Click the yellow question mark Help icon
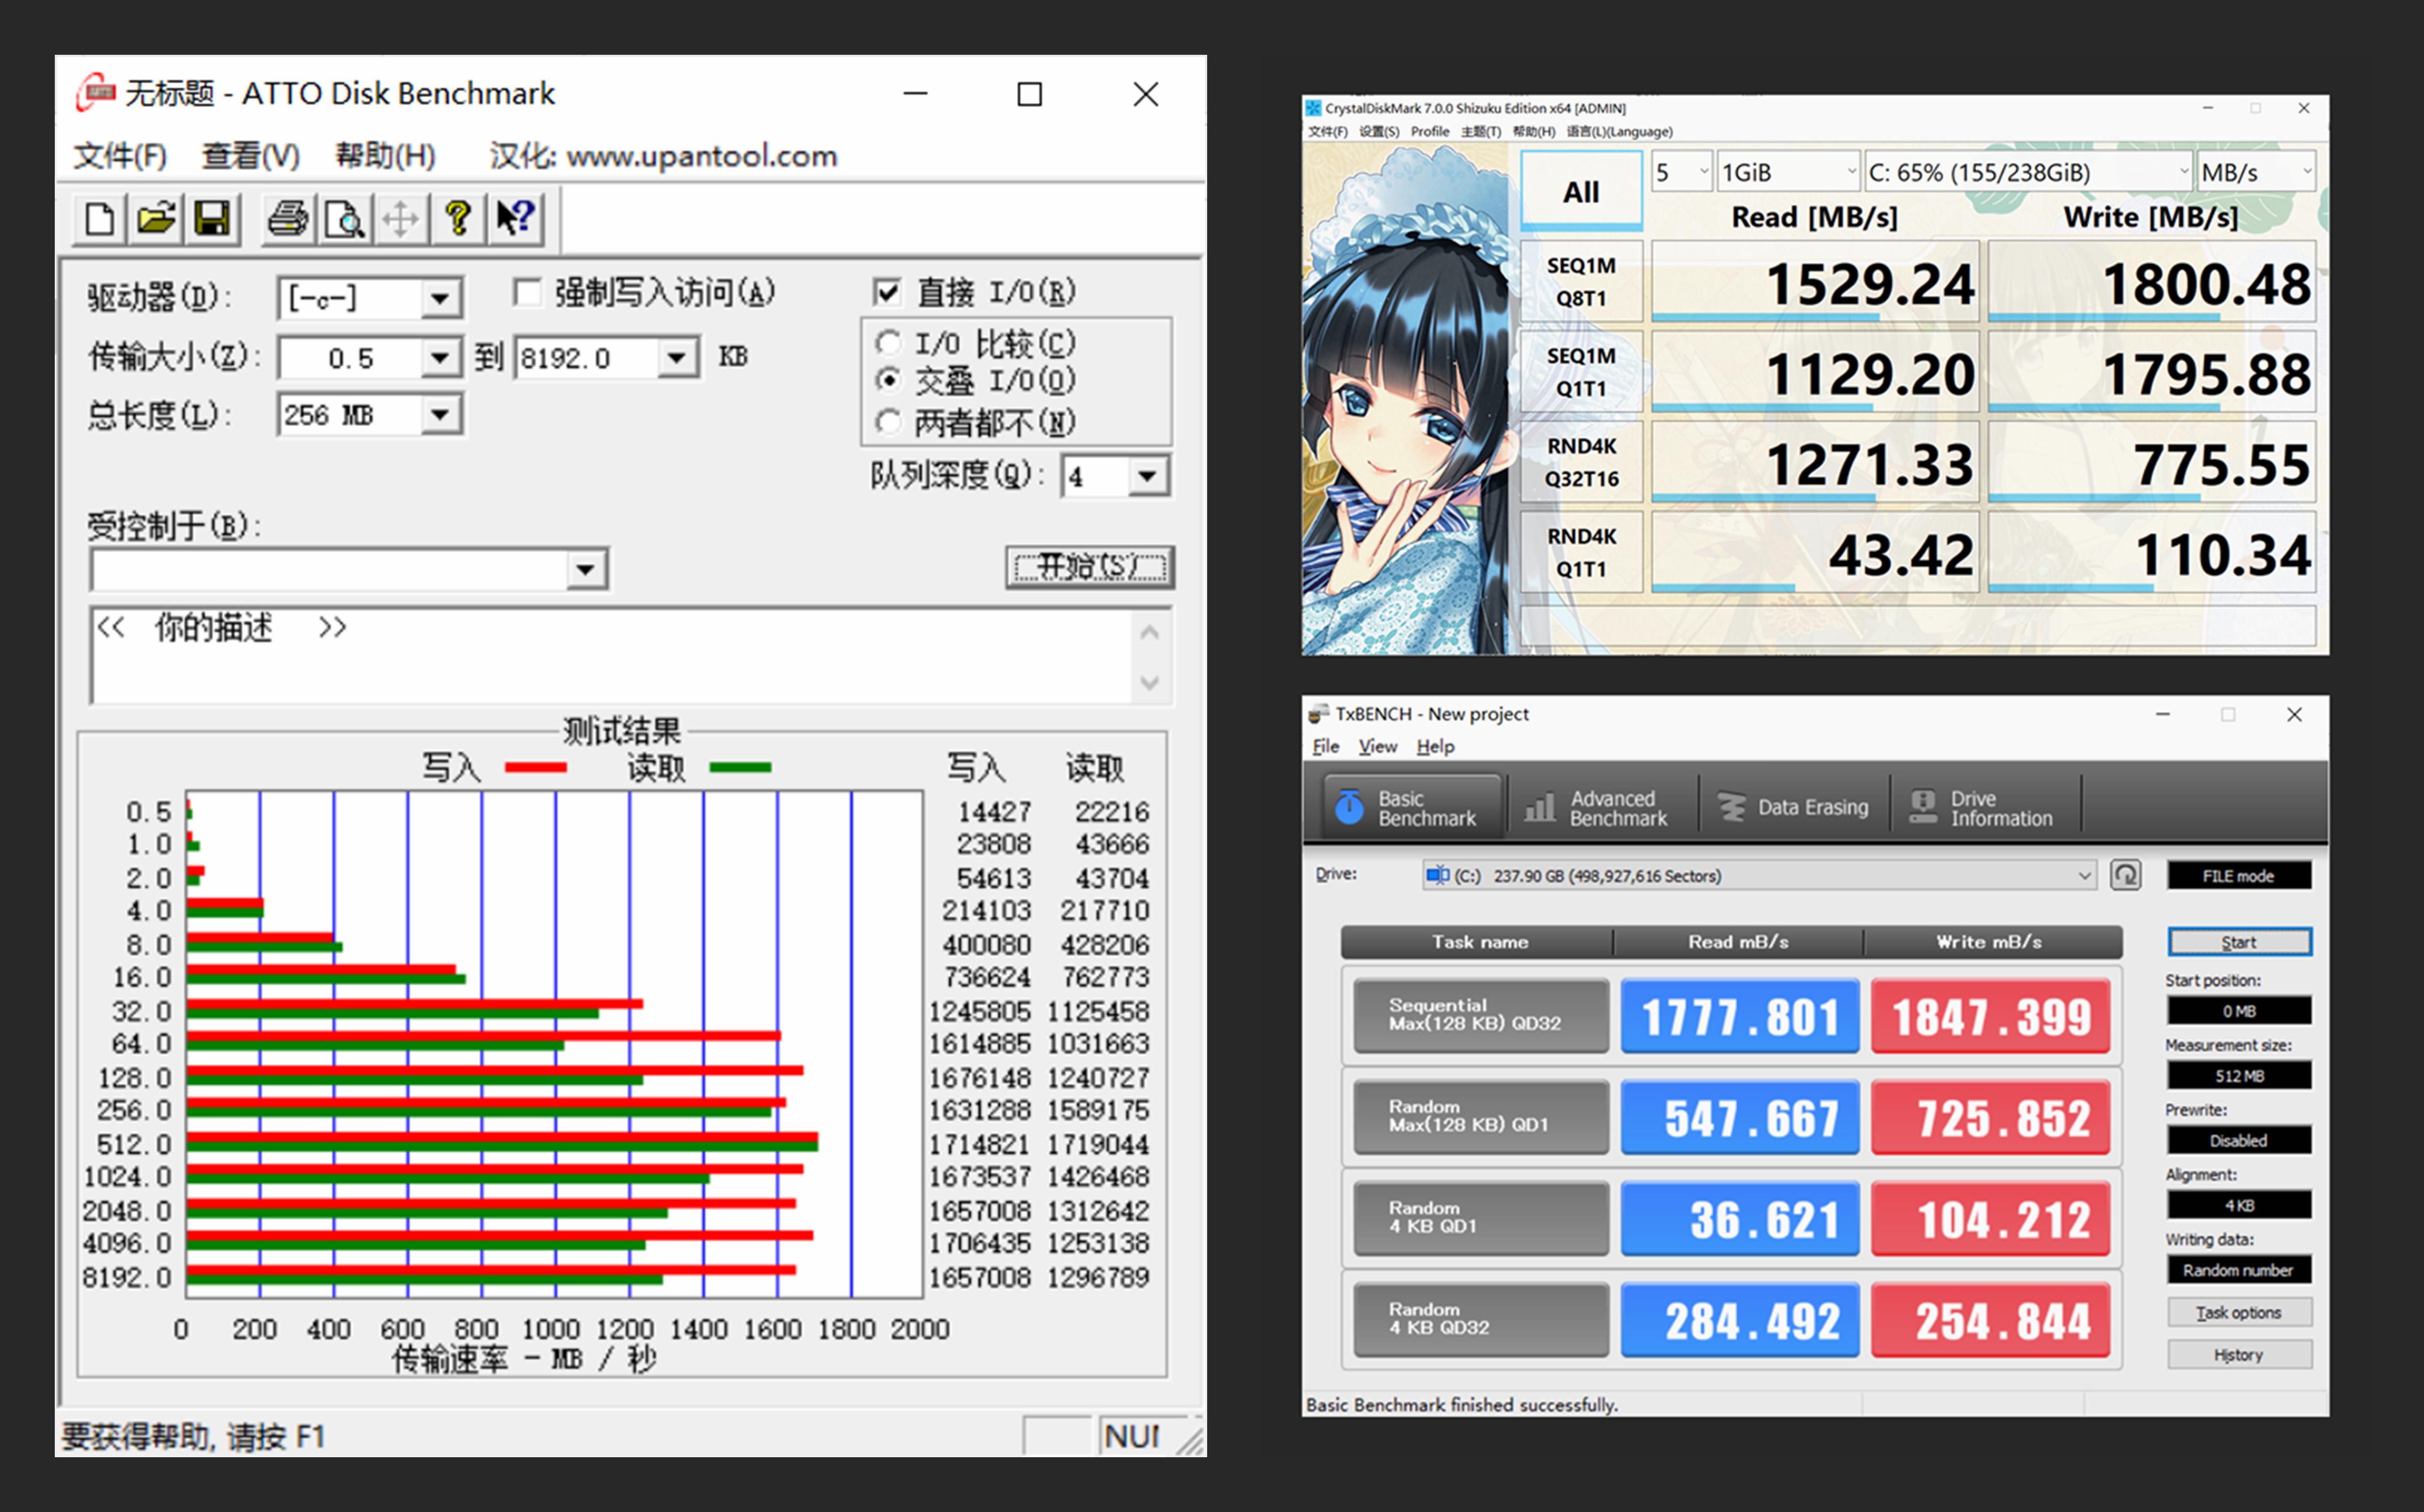 458,219
